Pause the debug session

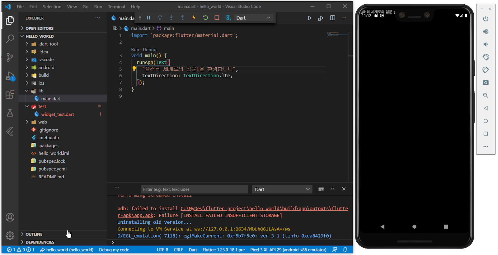(148, 18)
